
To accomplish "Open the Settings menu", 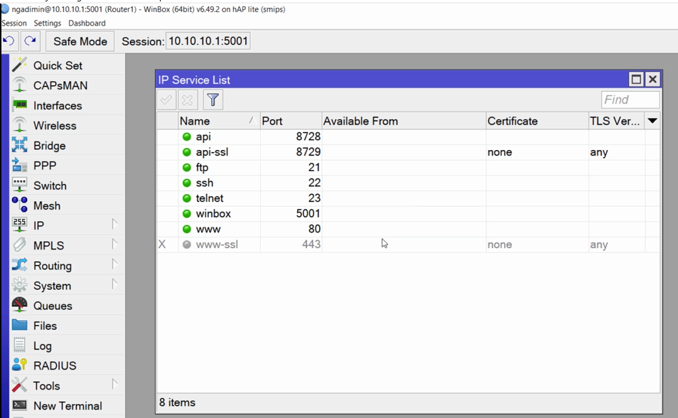I will point(48,23).
